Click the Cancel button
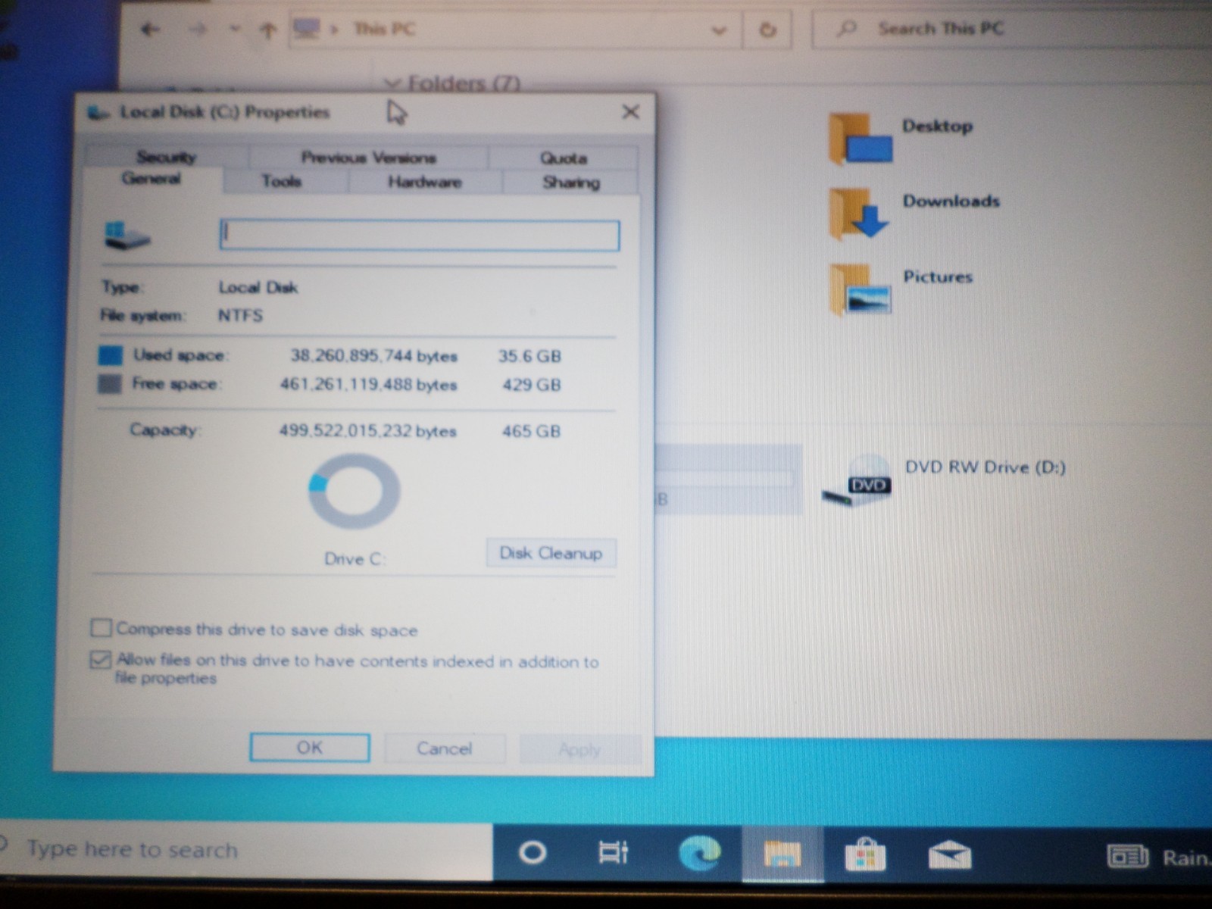The width and height of the screenshot is (1212, 909). point(445,748)
